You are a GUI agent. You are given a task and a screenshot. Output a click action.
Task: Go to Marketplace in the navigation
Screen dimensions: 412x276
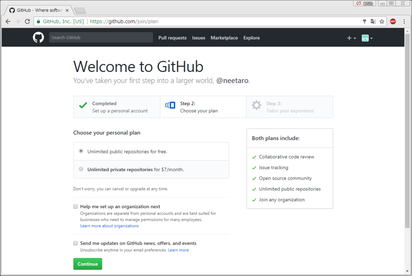click(x=224, y=38)
